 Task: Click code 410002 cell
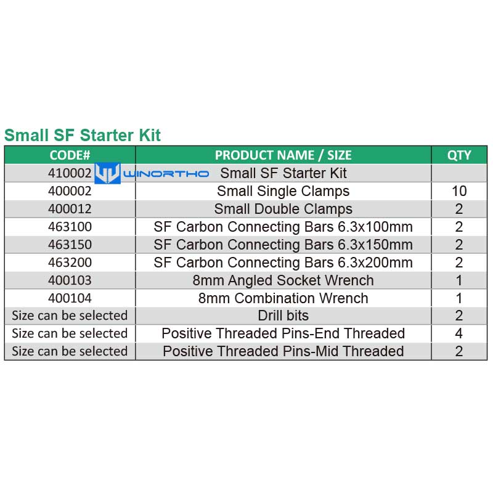click(x=70, y=173)
